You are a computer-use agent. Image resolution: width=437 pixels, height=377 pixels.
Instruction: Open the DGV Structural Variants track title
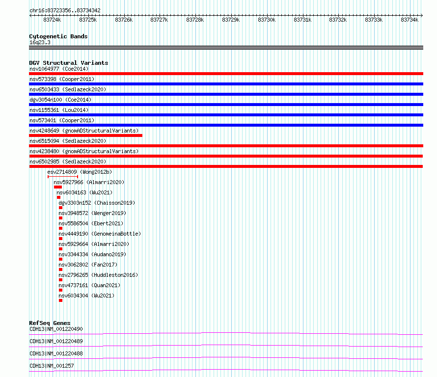click(69, 63)
